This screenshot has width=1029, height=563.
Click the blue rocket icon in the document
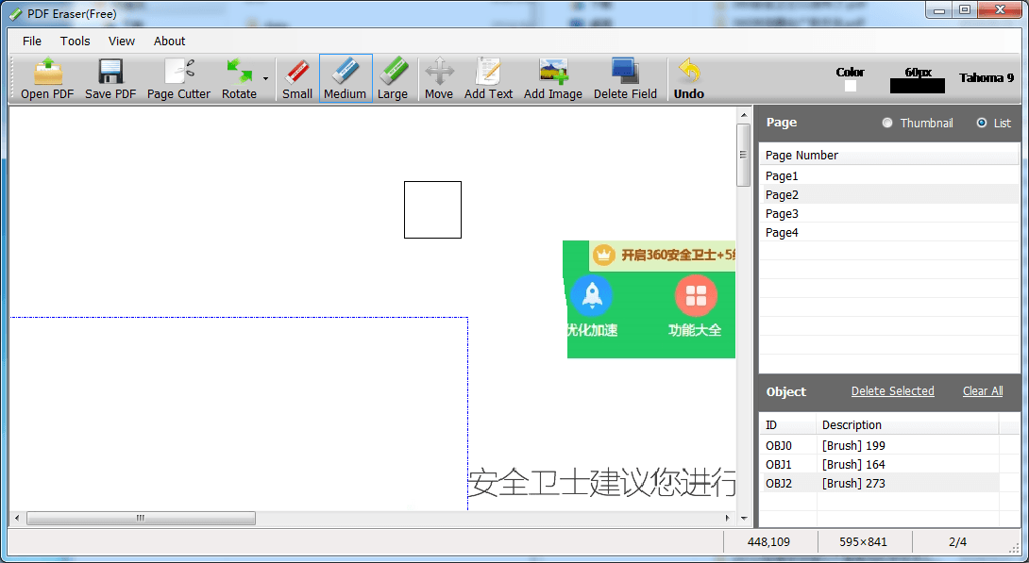coord(592,295)
